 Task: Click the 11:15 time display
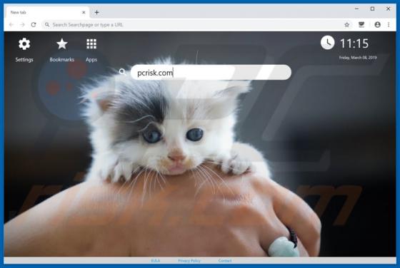pos(354,43)
